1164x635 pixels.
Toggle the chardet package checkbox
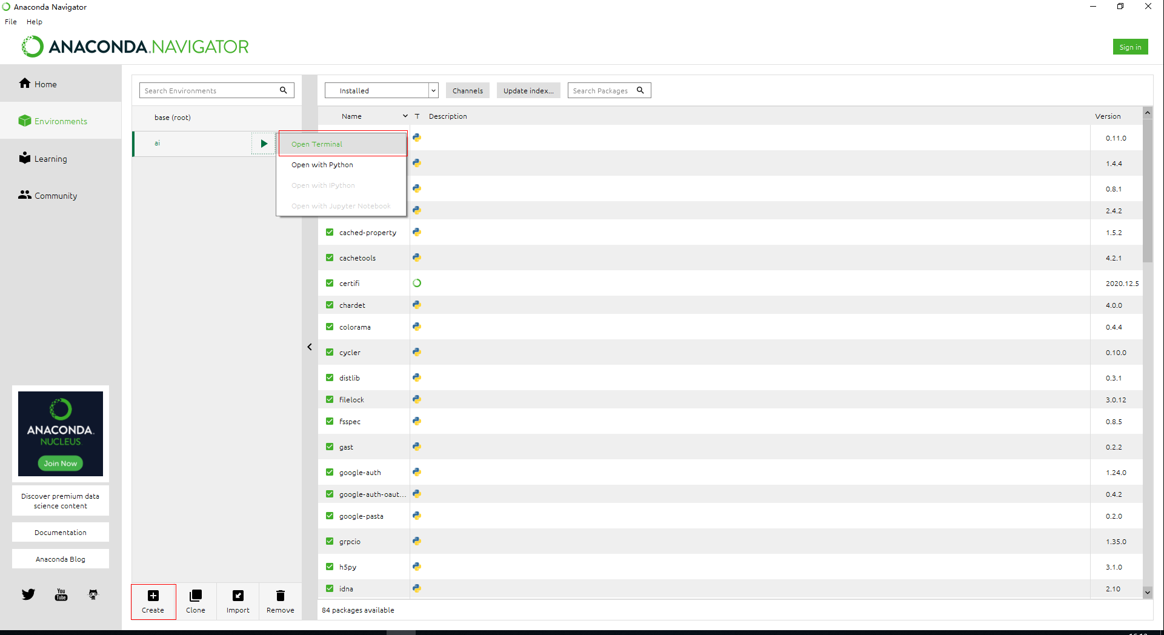click(330, 305)
